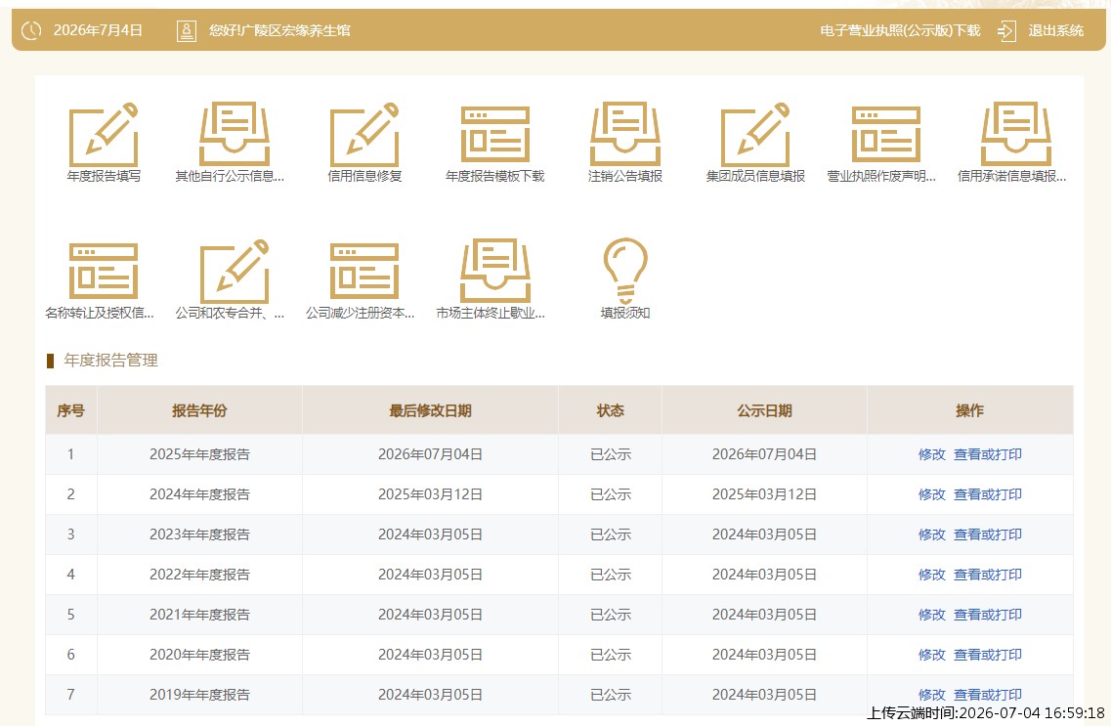Select the 公示日期 column header
Screen dimensions: 1111x726
764,410
